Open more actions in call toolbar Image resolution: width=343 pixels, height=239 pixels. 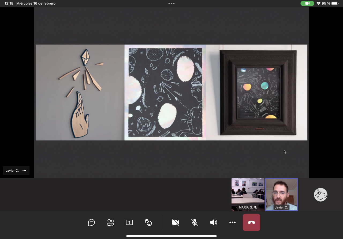point(232,222)
